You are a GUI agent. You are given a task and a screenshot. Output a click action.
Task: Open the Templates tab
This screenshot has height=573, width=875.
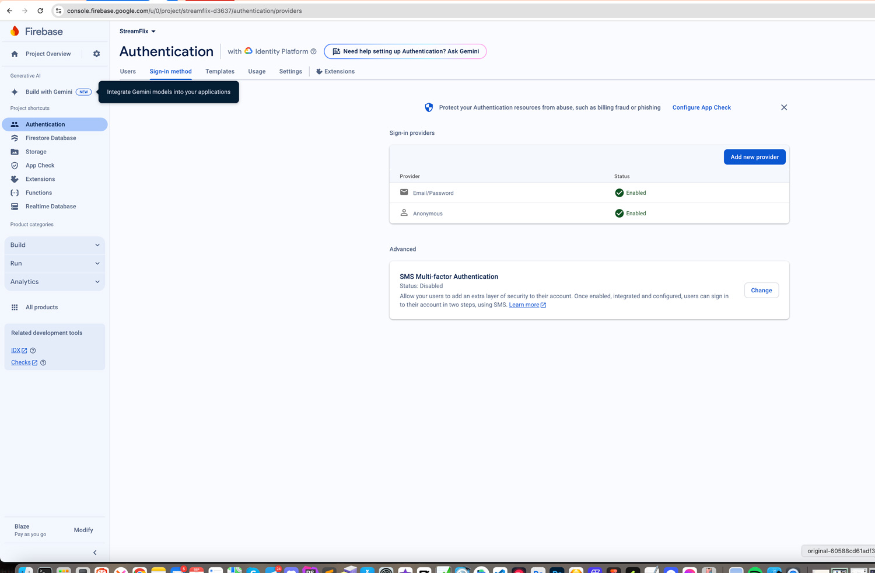pyautogui.click(x=220, y=71)
